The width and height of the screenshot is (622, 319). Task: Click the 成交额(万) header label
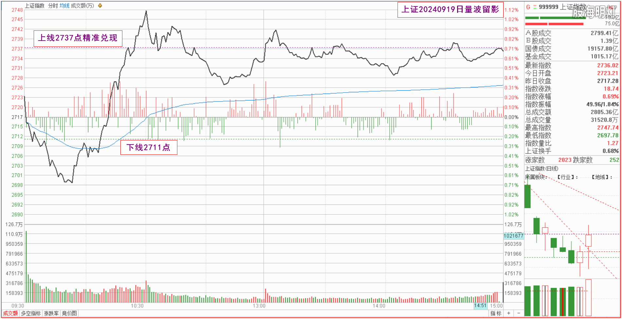pyautogui.click(x=82, y=6)
